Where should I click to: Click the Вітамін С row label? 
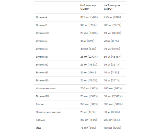click(41, 25)
